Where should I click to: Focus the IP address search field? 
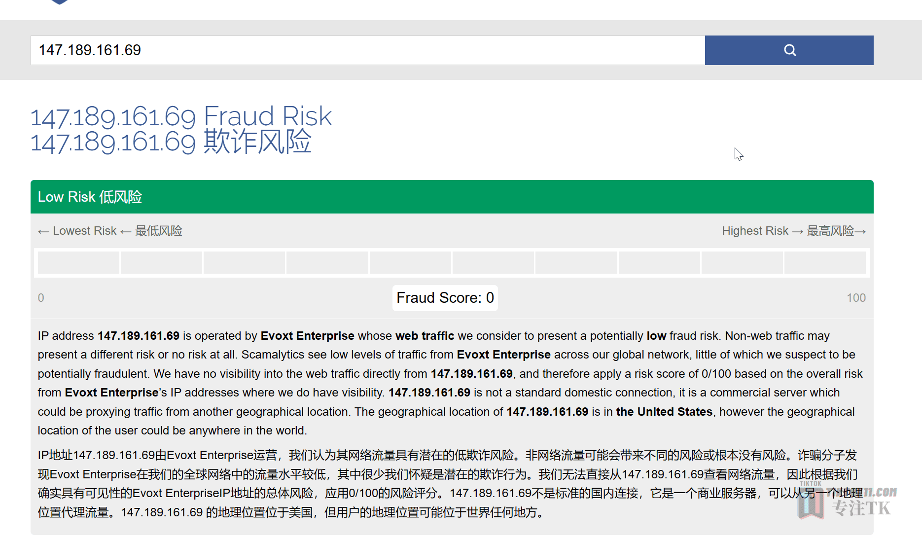pos(368,50)
